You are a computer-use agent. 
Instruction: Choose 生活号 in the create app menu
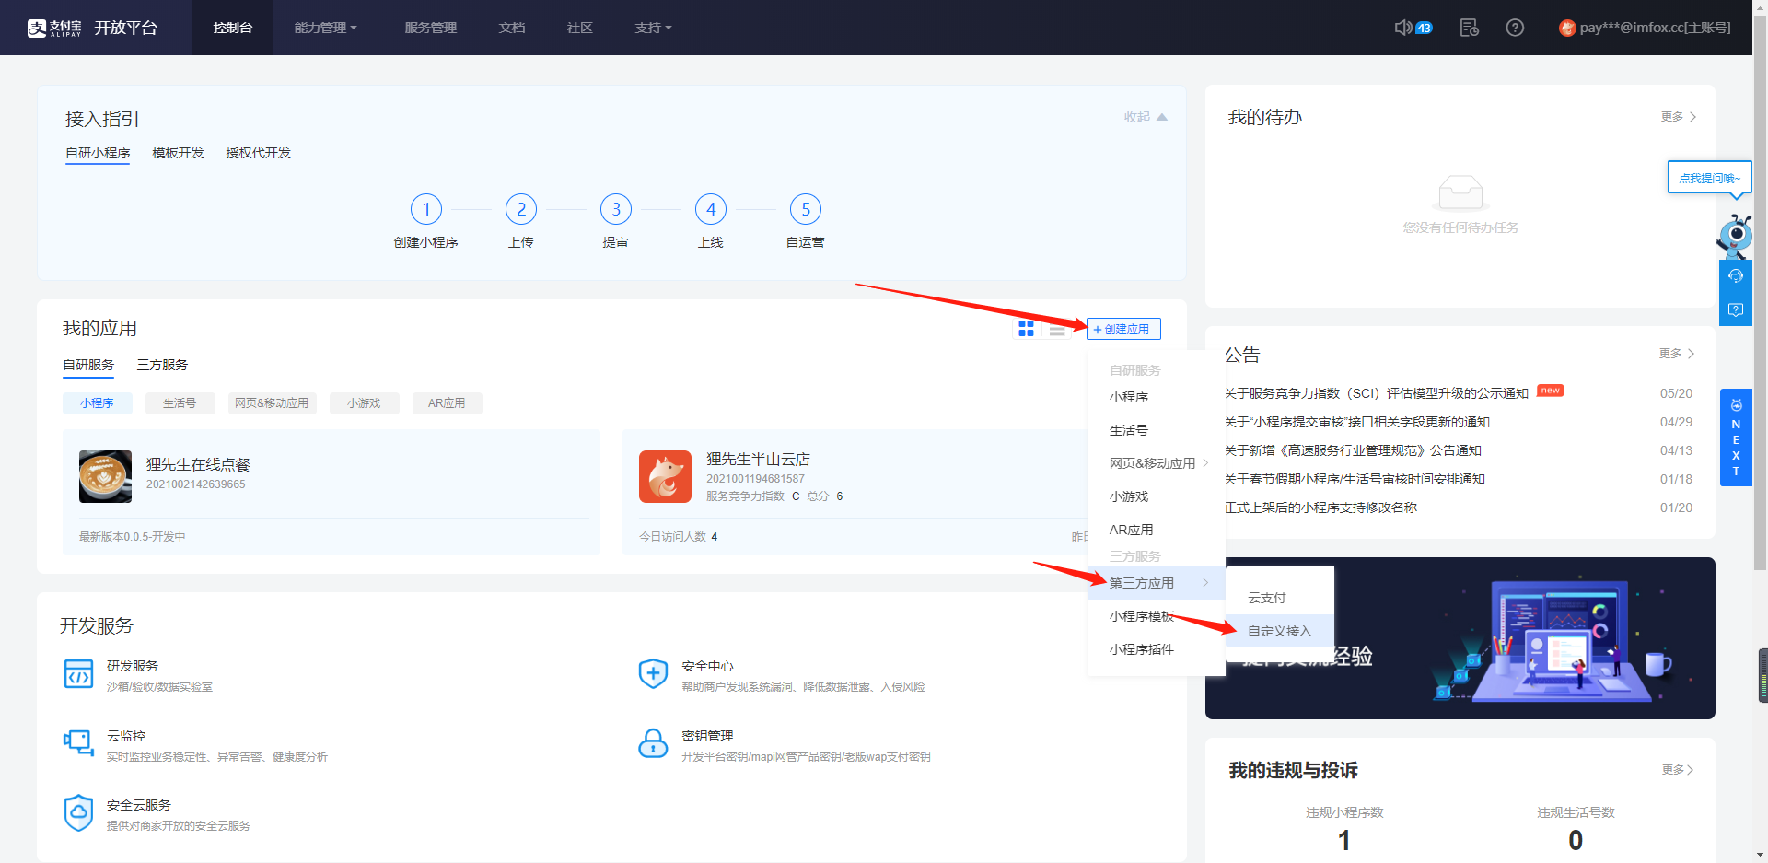(1157, 430)
